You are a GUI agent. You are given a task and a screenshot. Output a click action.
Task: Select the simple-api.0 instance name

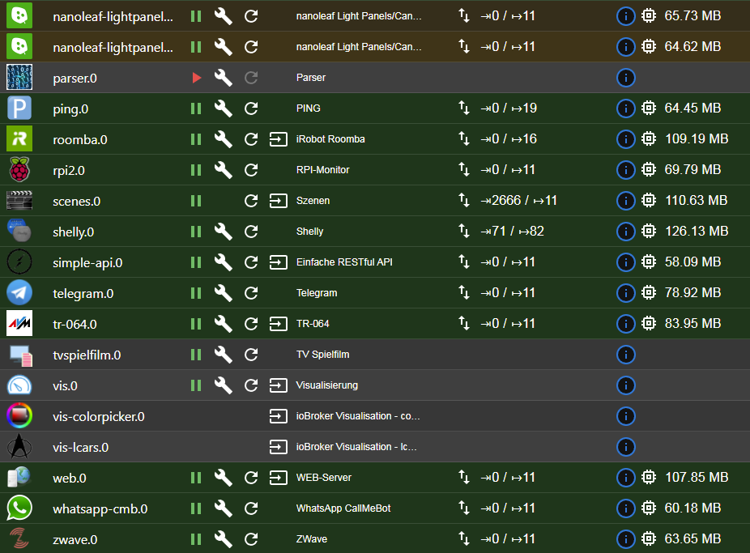(87, 262)
